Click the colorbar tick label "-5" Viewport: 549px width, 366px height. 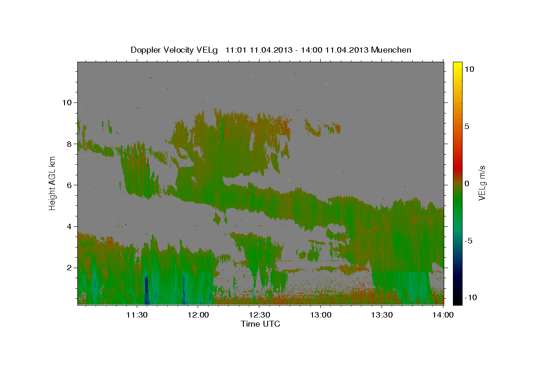pos(469,241)
